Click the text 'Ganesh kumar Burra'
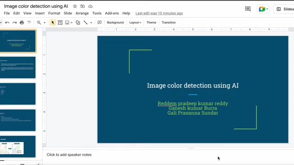294x165 pixels. pos(193,108)
